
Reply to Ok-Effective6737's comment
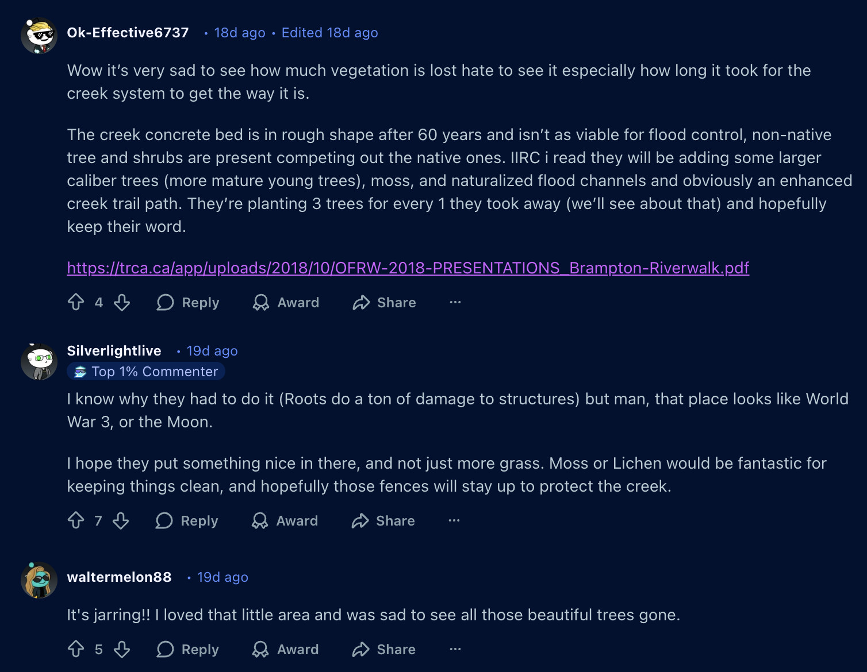(x=188, y=302)
